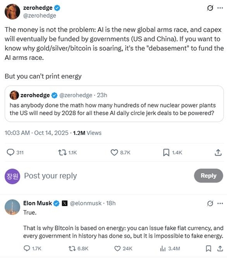Open the quoted zerohedge post about nuclear plants
227x260 pixels.
[x=114, y=103]
